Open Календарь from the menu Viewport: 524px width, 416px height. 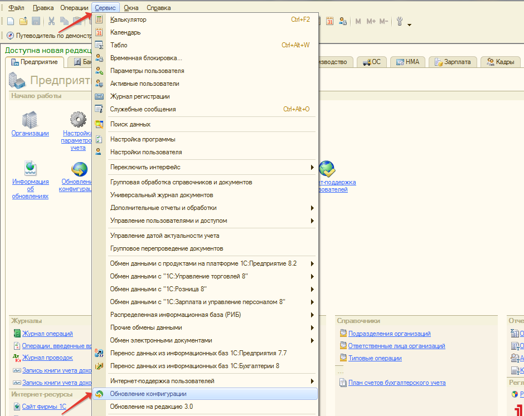(125, 32)
